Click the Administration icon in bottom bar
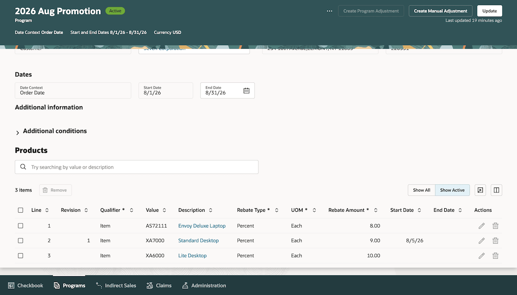This screenshot has height=295, width=517. (185, 286)
